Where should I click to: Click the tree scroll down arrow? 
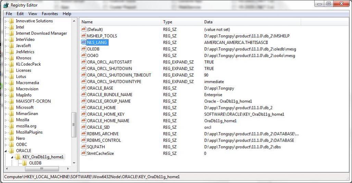[74, 163]
